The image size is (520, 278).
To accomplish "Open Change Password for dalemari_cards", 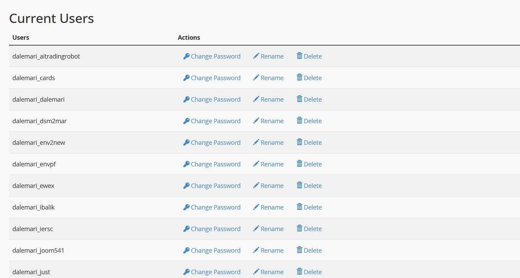I will pos(215,78).
